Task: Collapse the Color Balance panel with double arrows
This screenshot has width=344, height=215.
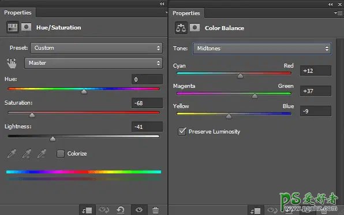Action: pos(330,4)
